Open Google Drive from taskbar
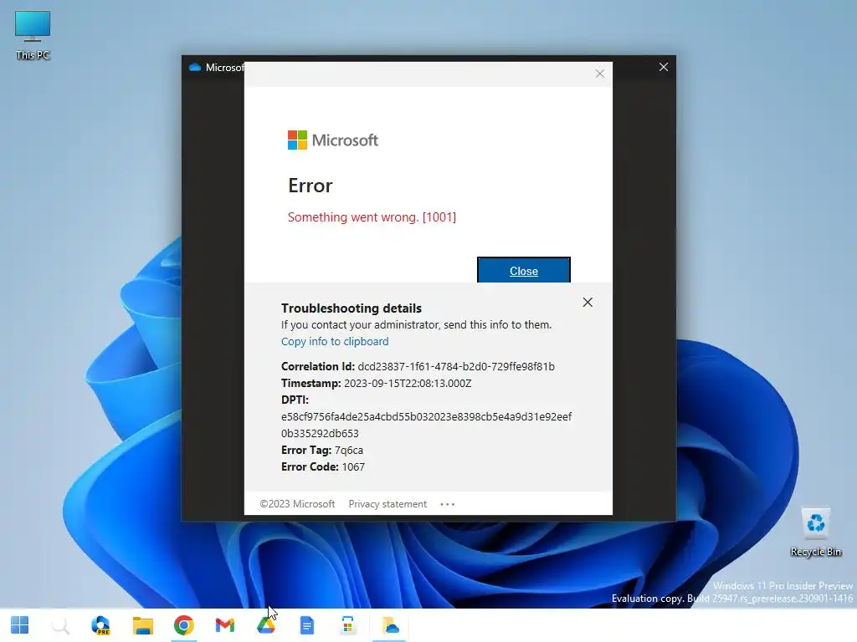Viewport: 857px width, 642px height. coord(265,625)
